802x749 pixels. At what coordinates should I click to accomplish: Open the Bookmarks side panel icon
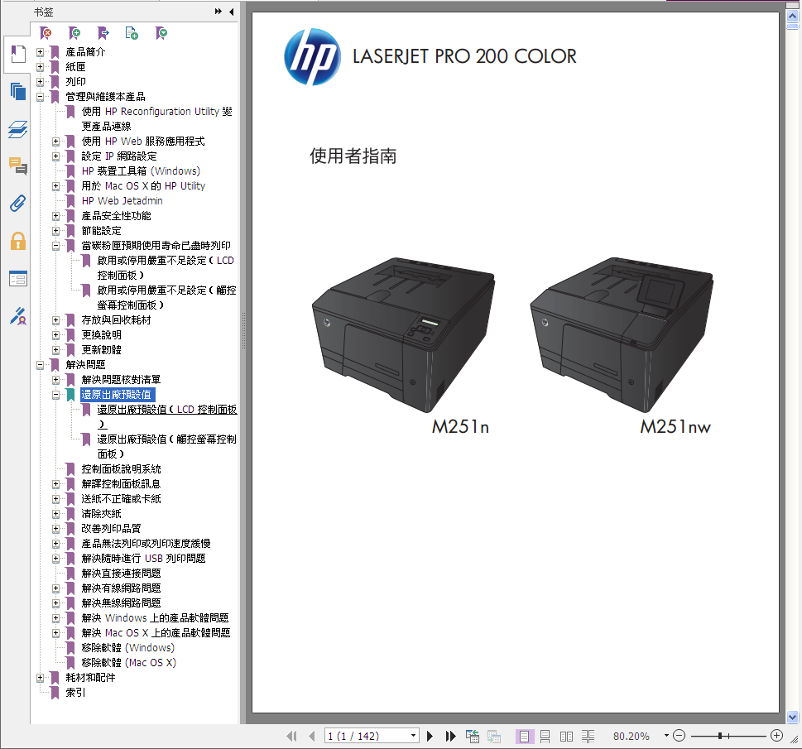tap(18, 55)
